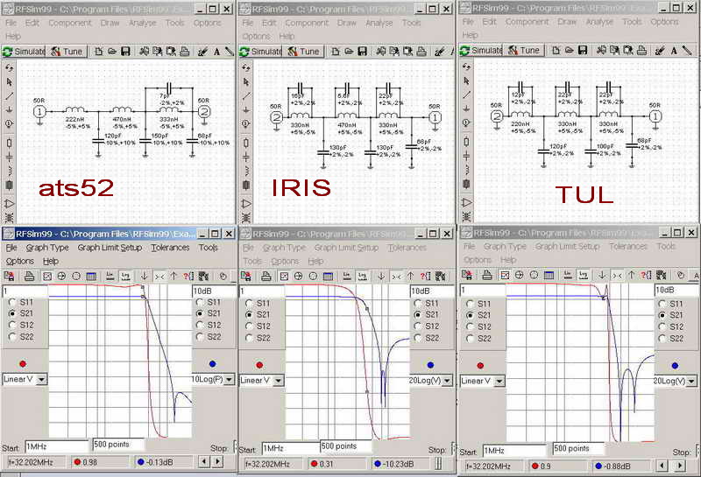Open 10Log(P) dropdown in 0.98 graph window
Viewport: 701px width, 477px height.
tap(229, 380)
